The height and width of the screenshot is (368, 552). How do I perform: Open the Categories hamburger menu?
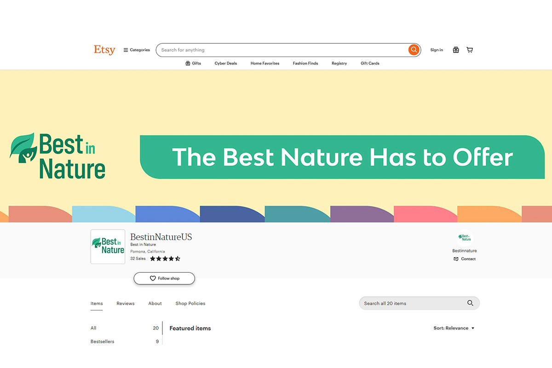[x=137, y=50]
